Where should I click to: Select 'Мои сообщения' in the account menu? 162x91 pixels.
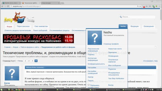pyautogui.click(x=114, y=65)
